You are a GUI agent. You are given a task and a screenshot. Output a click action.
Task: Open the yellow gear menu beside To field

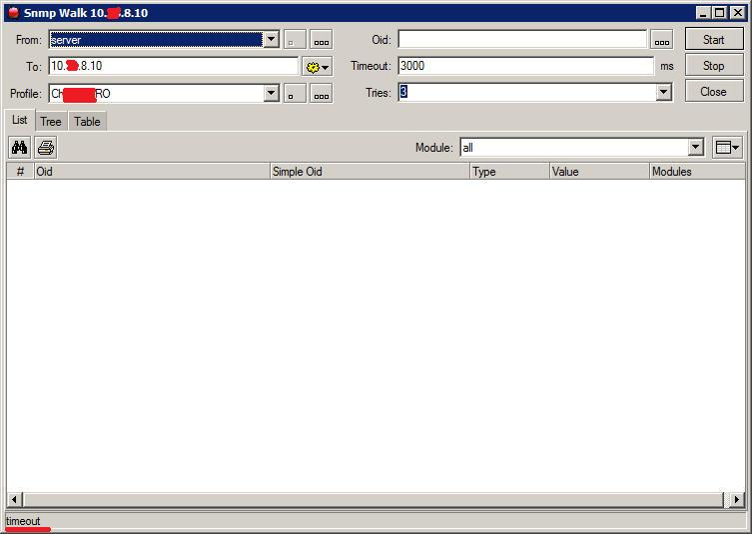tap(317, 67)
